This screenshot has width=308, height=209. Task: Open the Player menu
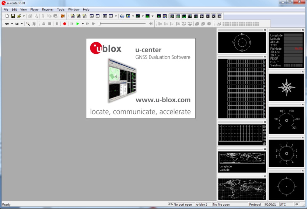(x=34, y=10)
